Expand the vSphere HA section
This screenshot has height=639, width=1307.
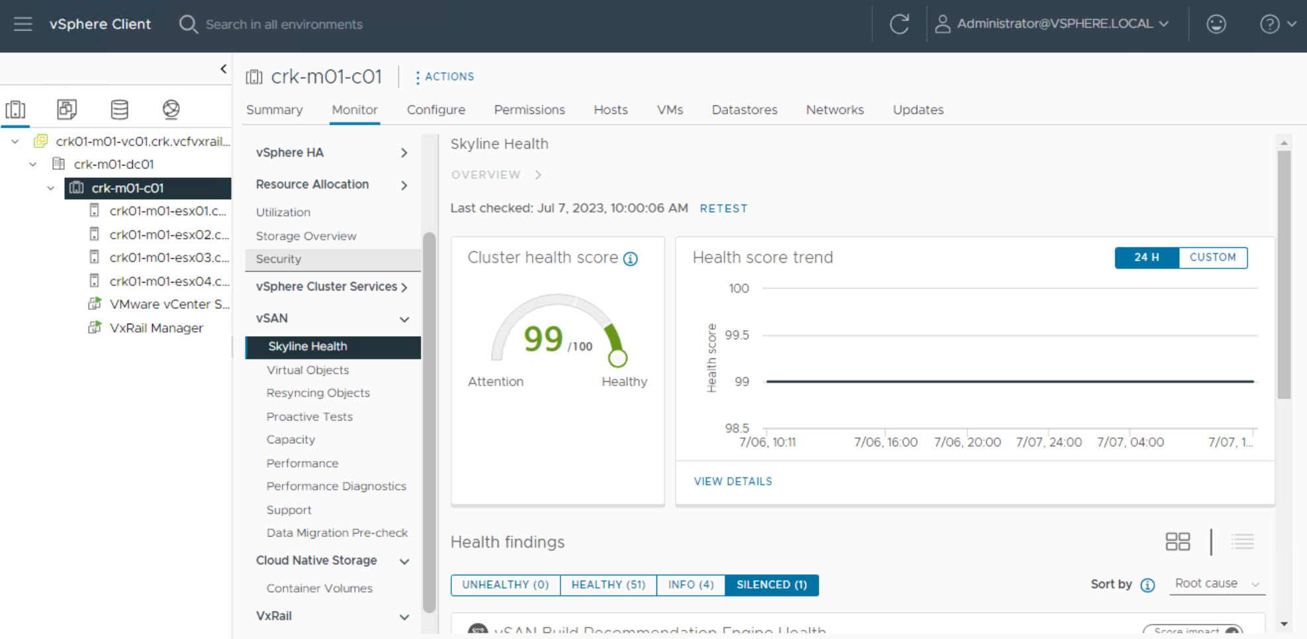pyautogui.click(x=404, y=153)
